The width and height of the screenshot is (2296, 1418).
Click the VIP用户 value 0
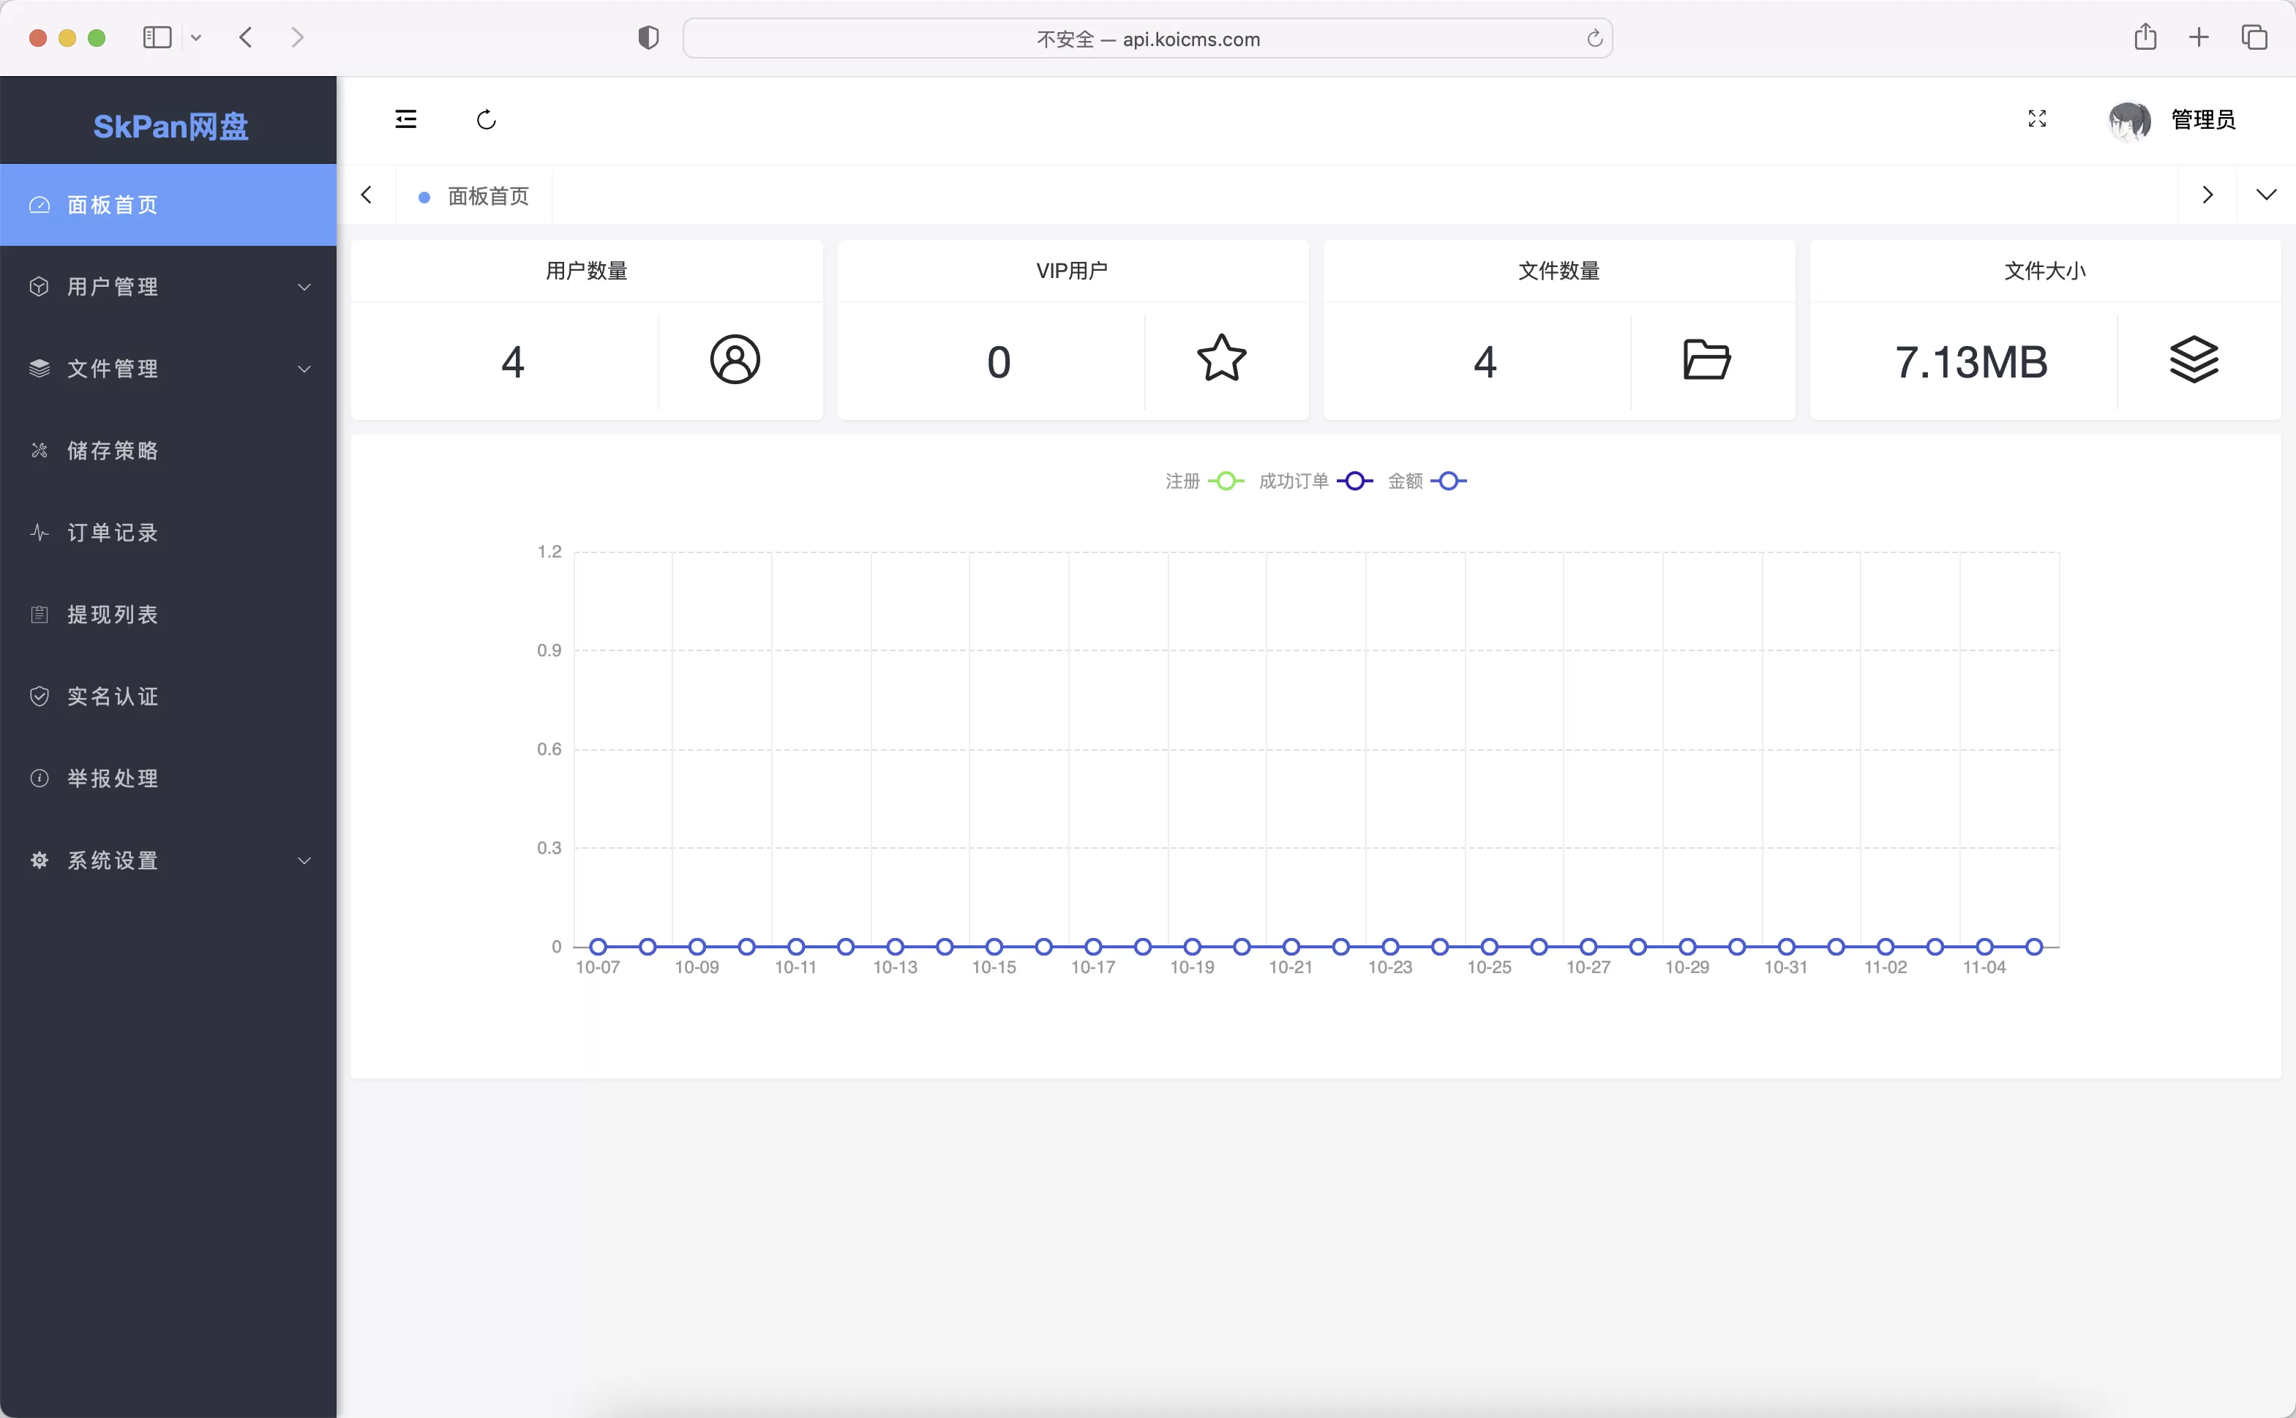tap(999, 363)
